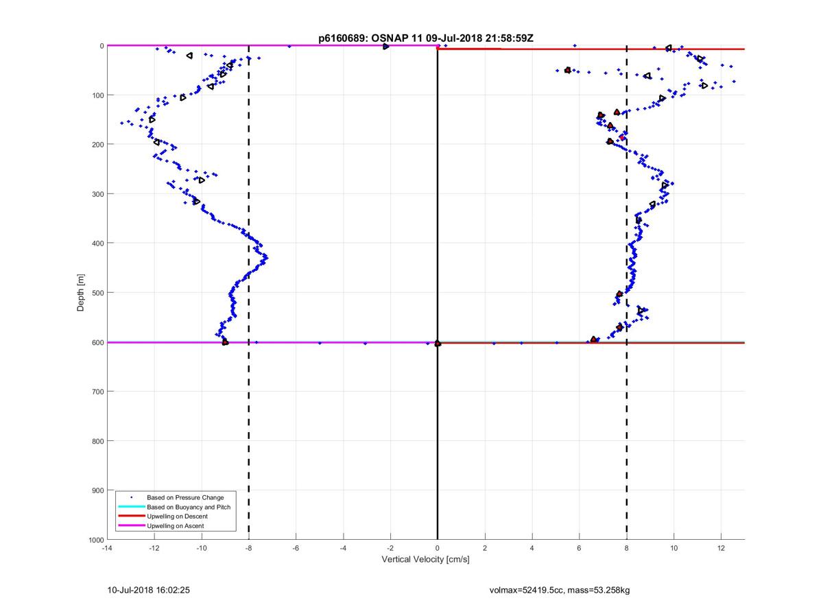The height and width of the screenshot is (607, 823).
Task: Click the red line swatch in legend
Action: [x=132, y=516]
